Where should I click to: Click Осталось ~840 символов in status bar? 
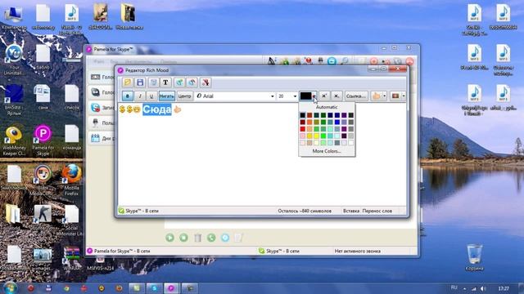tap(305, 211)
